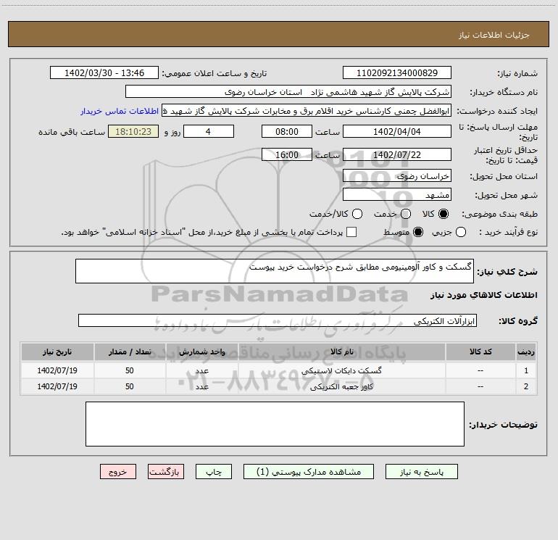This screenshot has height=540, width=558.
Task: Select the متوسط purchase type radio
Action: click(418, 232)
